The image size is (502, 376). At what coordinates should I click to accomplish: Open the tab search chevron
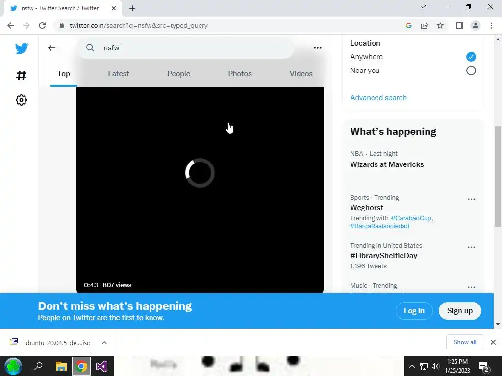click(423, 7)
